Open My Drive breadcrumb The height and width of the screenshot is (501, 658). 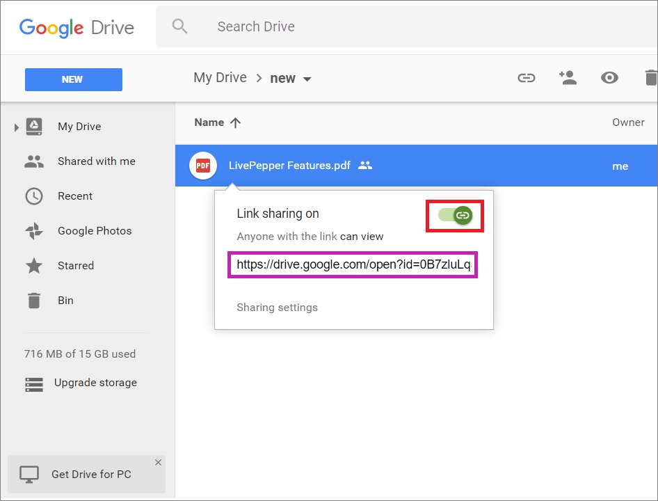[x=220, y=78]
